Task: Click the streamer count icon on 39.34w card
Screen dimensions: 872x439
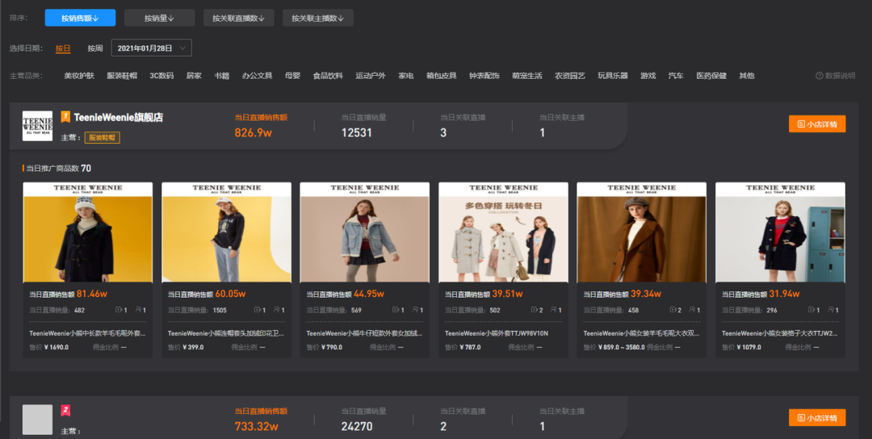Action: (693, 310)
